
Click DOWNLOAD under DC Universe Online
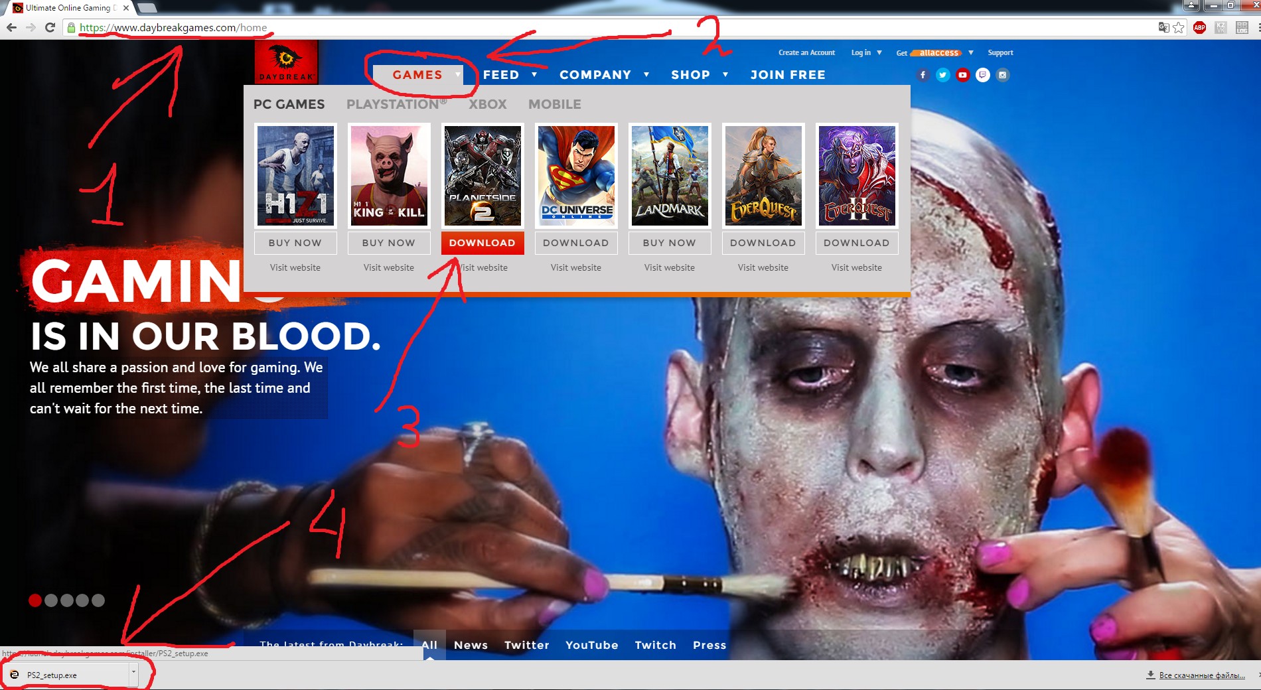point(576,243)
